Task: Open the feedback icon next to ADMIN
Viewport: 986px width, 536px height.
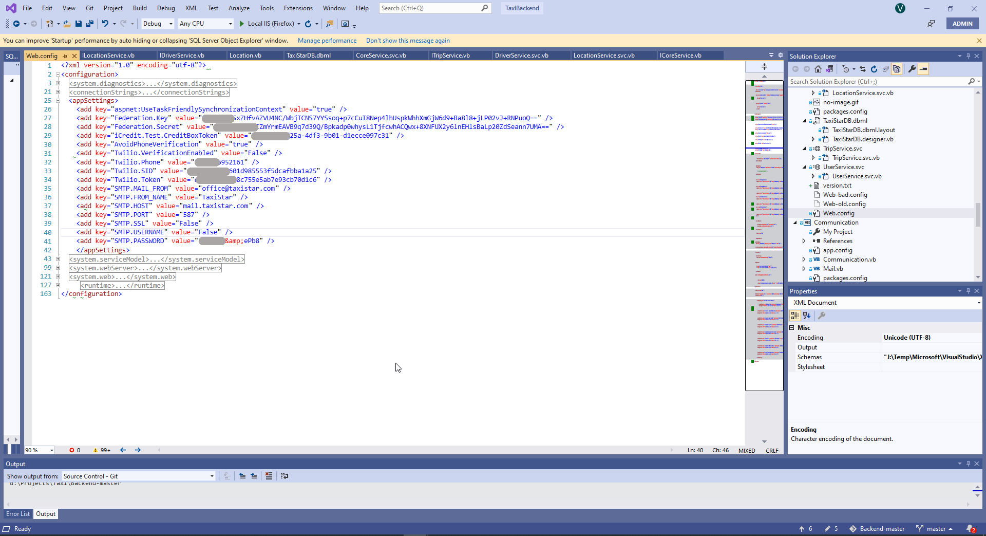Action: click(x=931, y=24)
